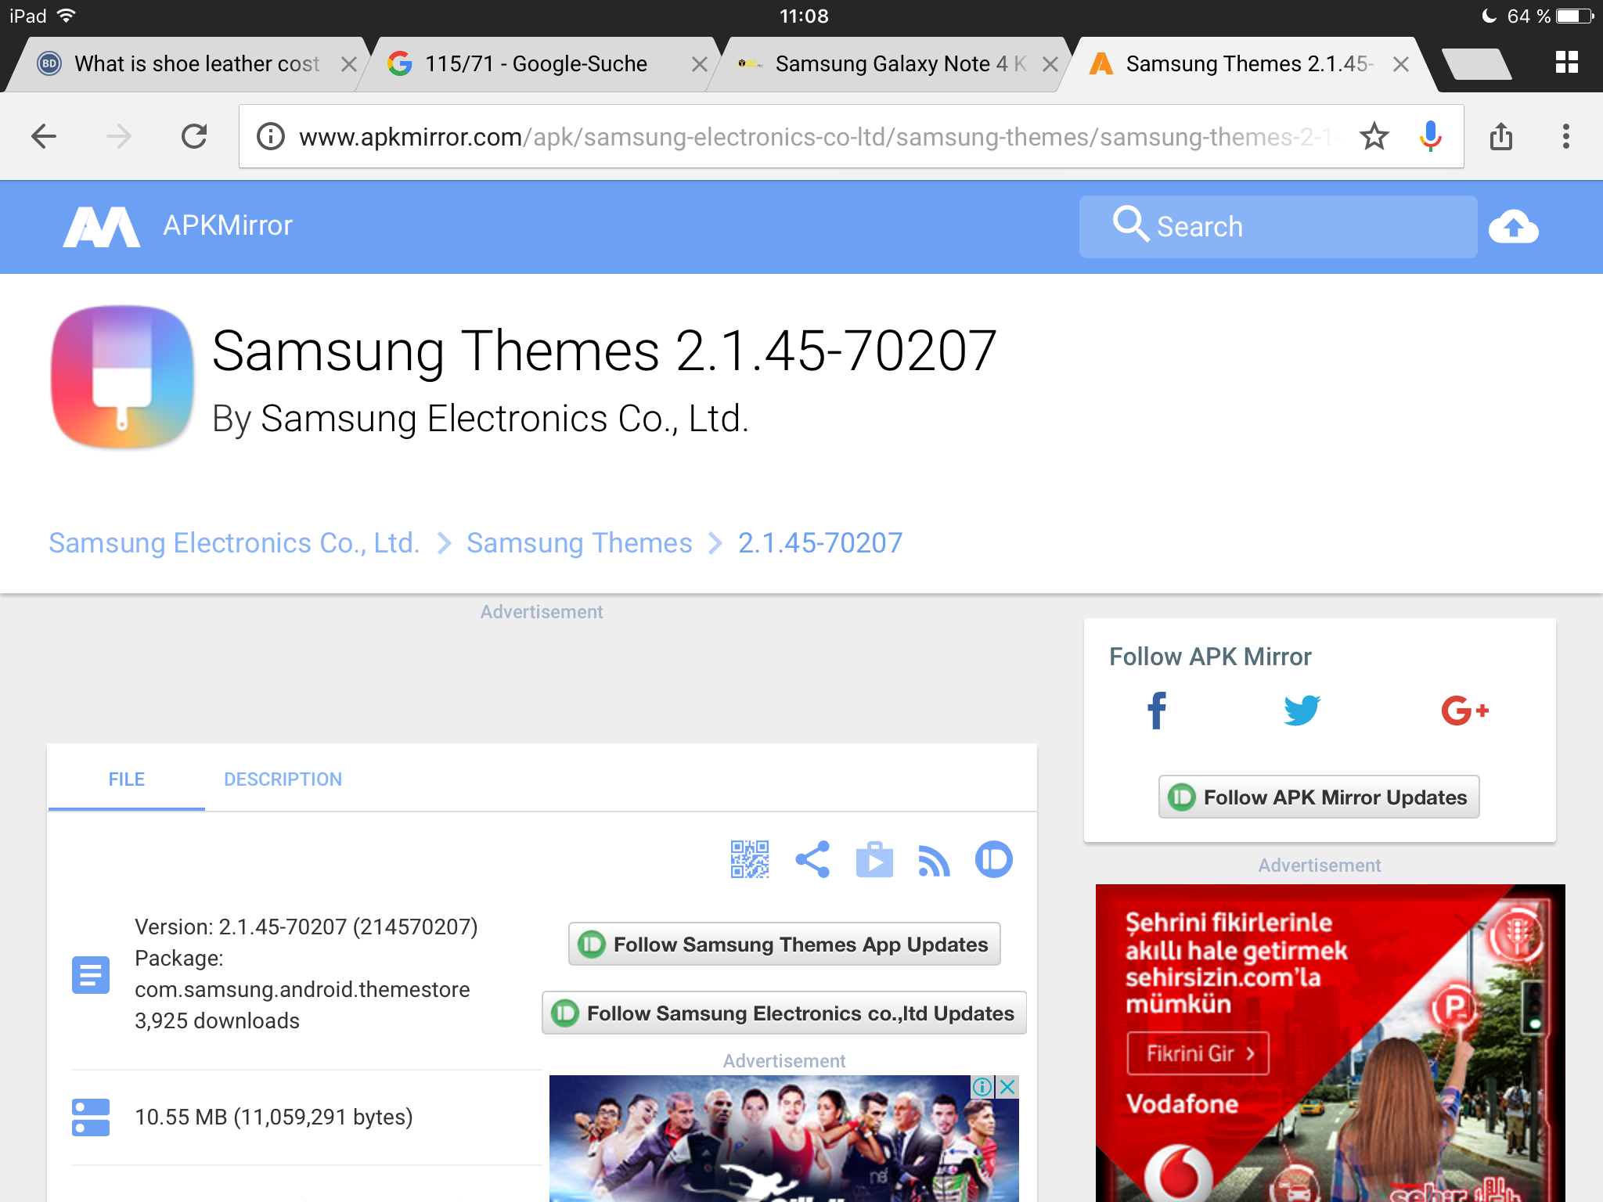Click the RSS feed icon

933,861
